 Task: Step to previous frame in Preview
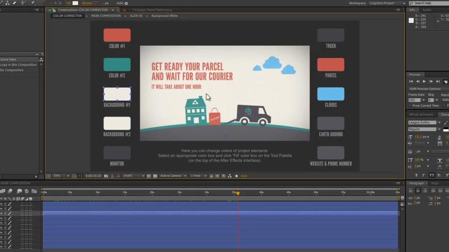pos(418,81)
